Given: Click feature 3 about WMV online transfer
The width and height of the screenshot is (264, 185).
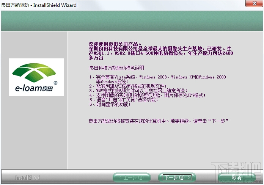Looking at the screenshot, I should tap(138, 91).
